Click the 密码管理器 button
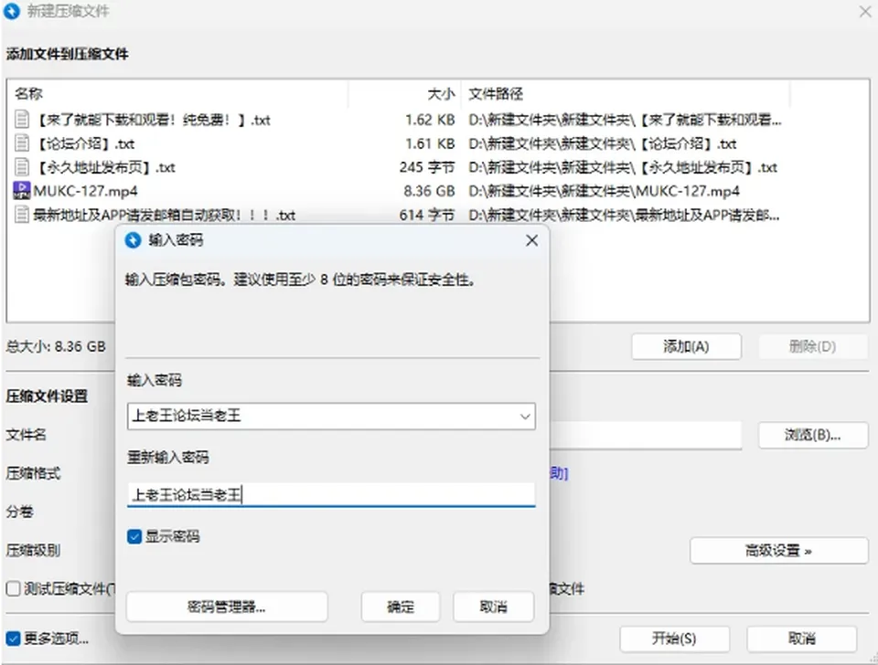The image size is (878, 665). [227, 607]
